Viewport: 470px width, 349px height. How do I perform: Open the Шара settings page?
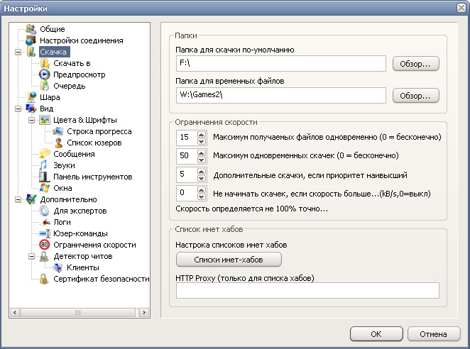[x=50, y=97]
